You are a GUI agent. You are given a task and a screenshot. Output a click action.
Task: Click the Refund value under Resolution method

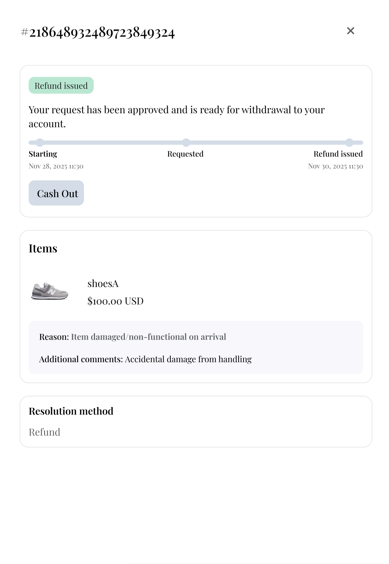[x=44, y=432]
